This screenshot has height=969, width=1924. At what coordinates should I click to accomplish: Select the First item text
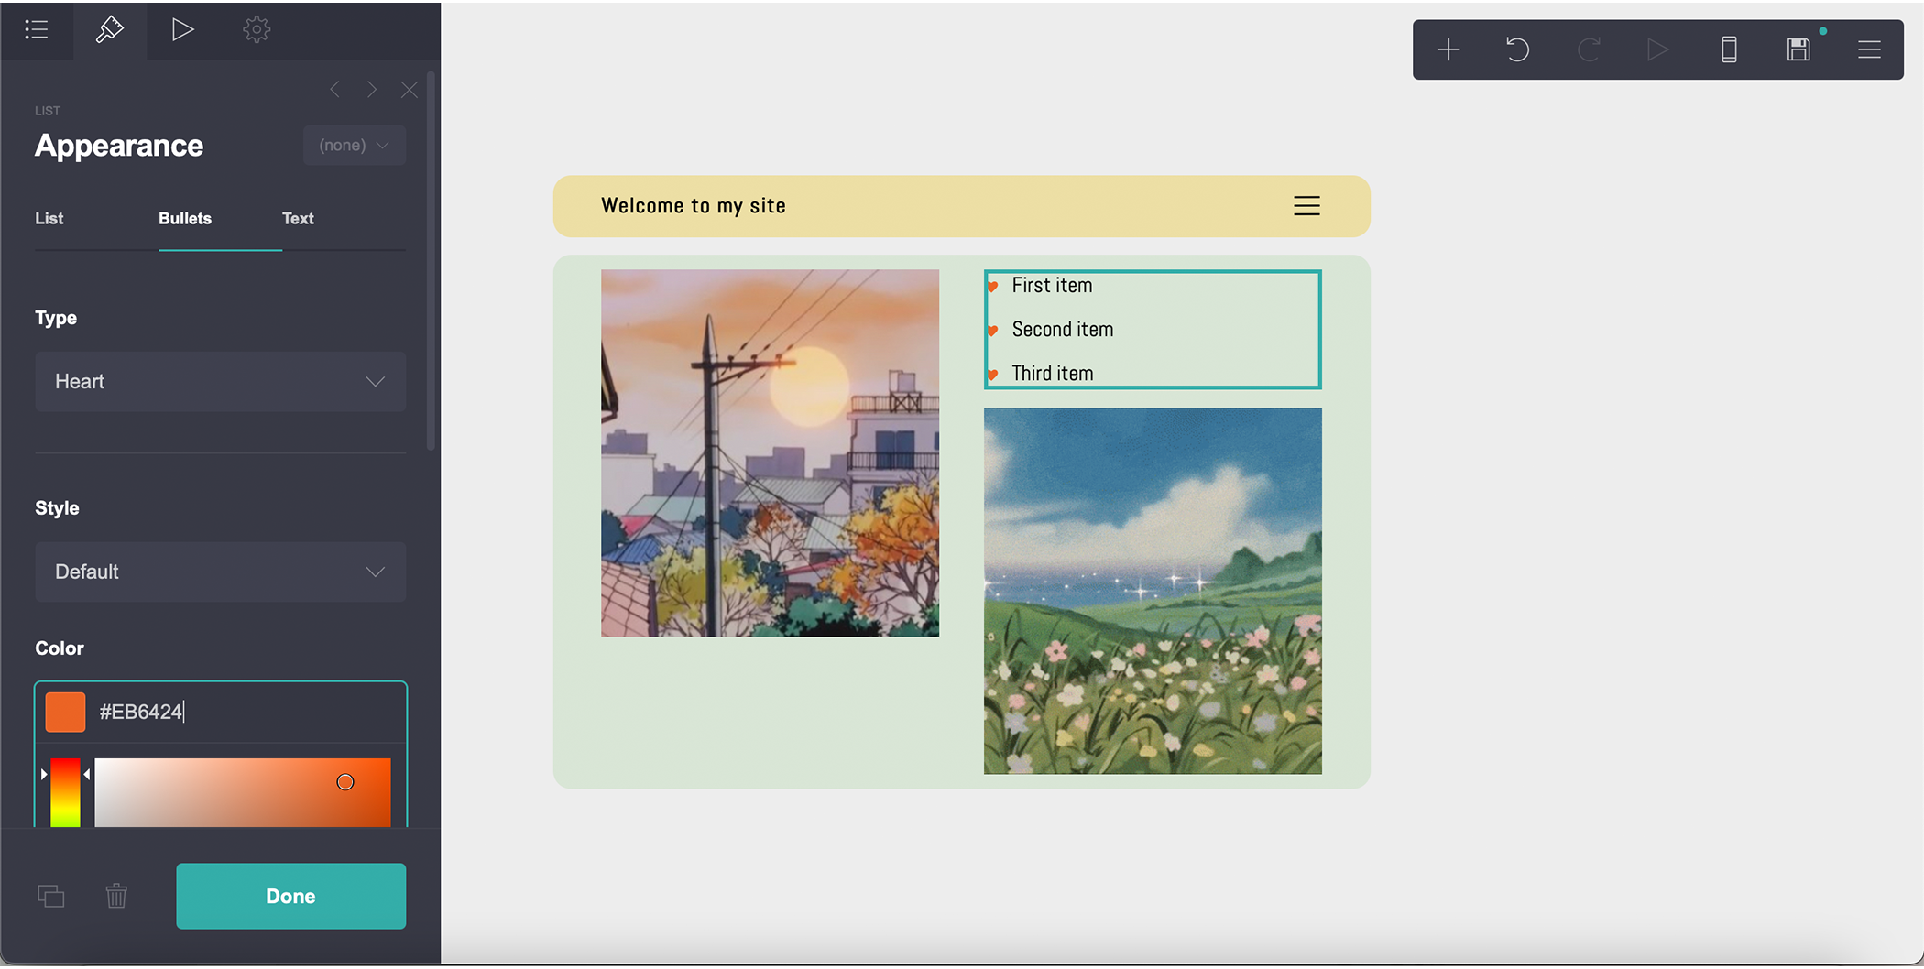[x=1052, y=286]
